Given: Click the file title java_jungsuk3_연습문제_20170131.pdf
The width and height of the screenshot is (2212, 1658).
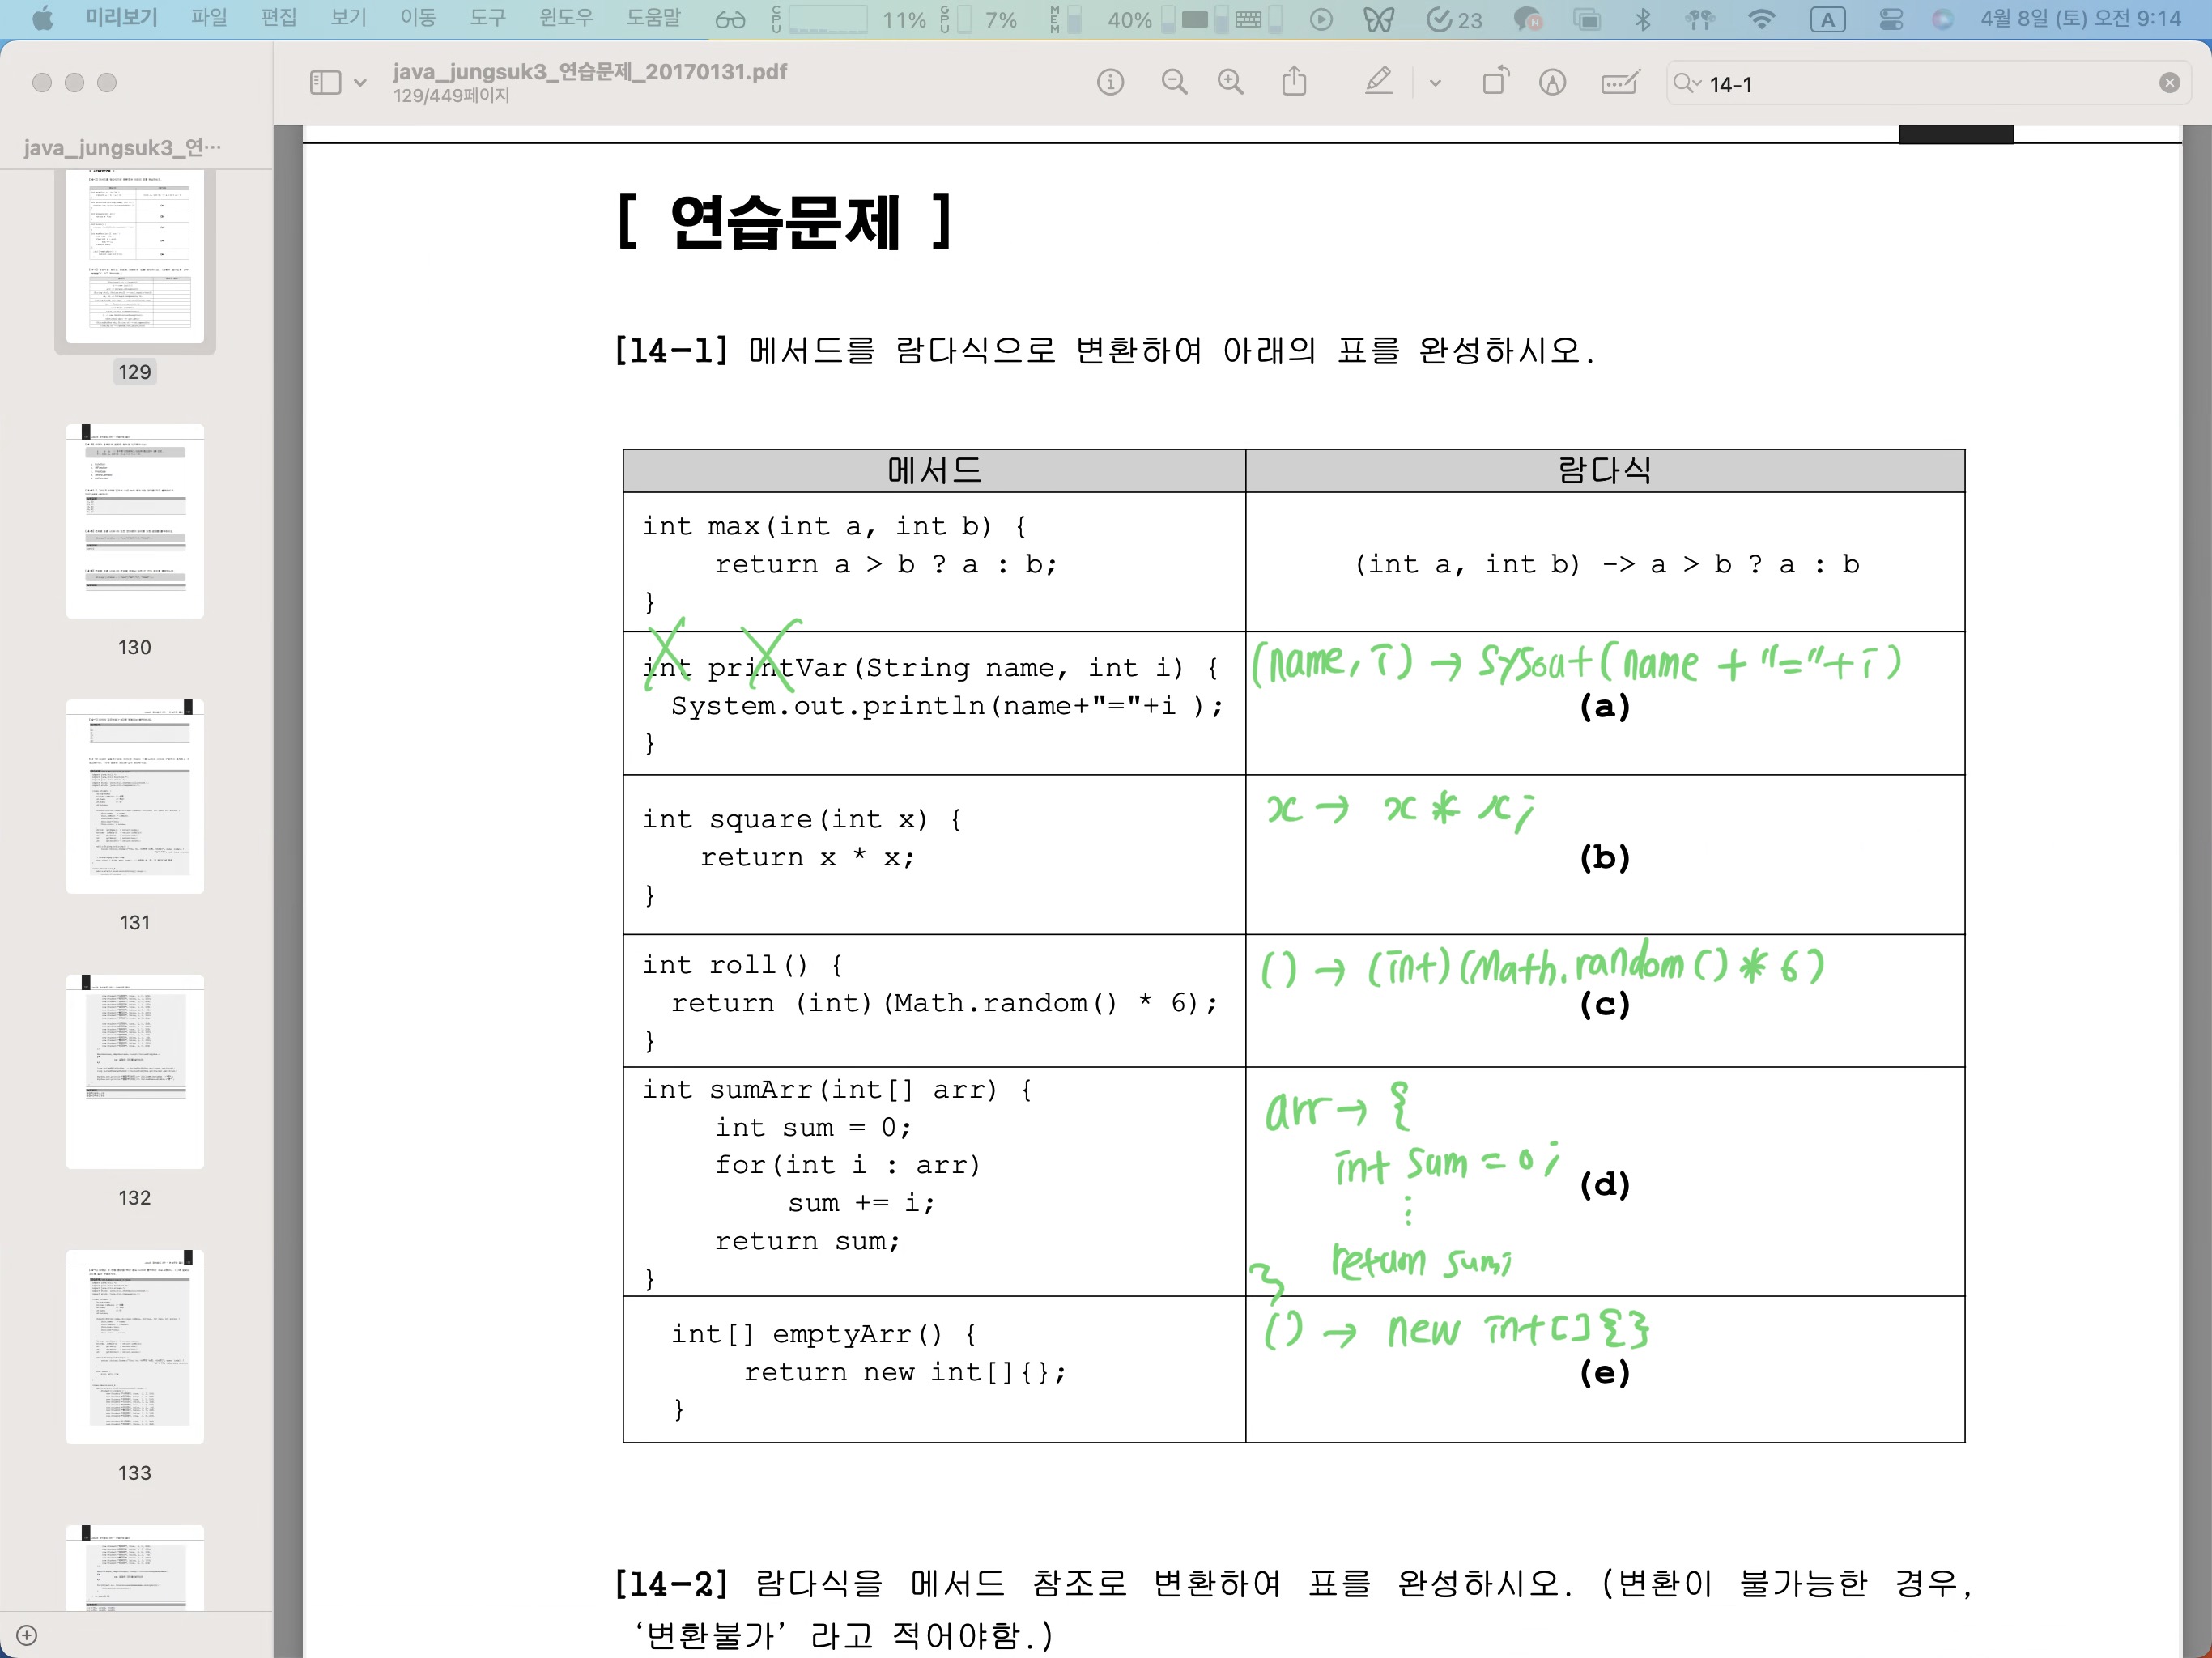Looking at the screenshot, I should pyautogui.click(x=589, y=71).
